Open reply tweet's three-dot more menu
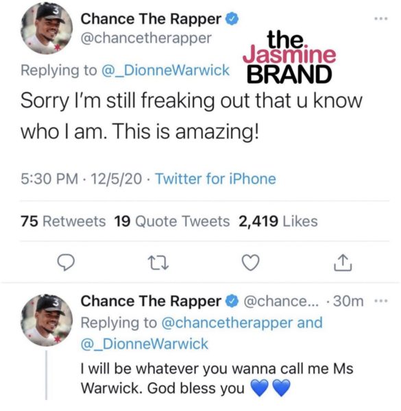The height and width of the screenshot is (411, 401). pyautogui.click(x=381, y=301)
